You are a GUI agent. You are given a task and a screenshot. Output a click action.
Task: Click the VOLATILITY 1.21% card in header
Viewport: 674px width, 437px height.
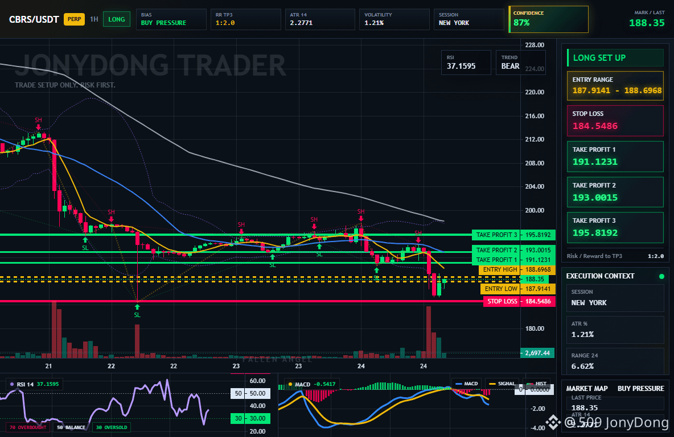click(x=394, y=19)
